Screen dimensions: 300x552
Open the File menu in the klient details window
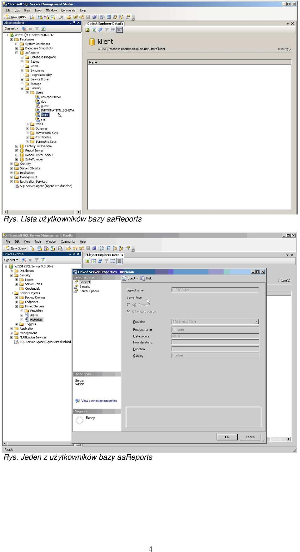tap(8, 10)
